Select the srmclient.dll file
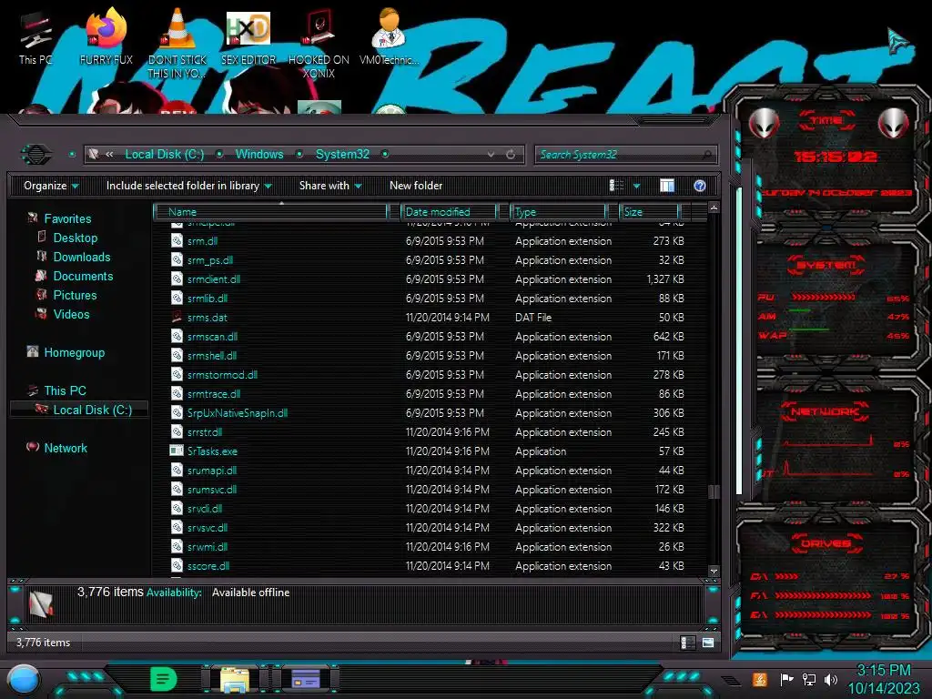This screenshot has height=699, width=932. 213,279
